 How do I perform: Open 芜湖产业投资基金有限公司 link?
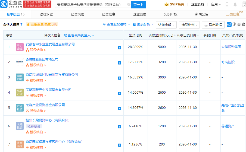click(45, 105)
